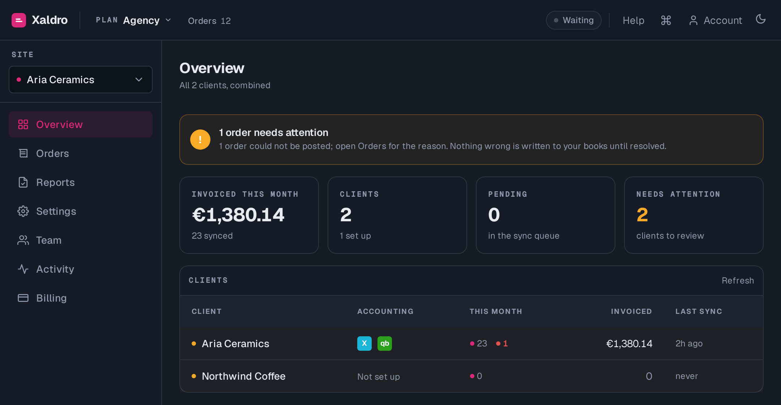Screen dimensions: 781x405
Task: Go to Orders in sidebar
Action: click(81, 153)
